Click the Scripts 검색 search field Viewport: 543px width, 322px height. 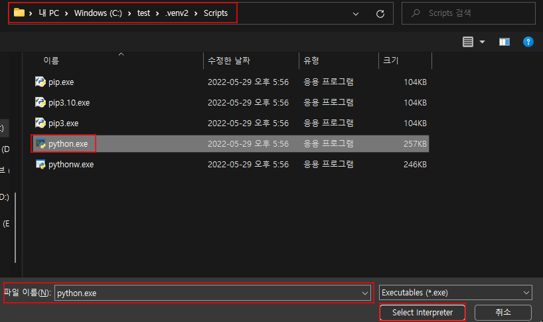(x=469, y=13)
